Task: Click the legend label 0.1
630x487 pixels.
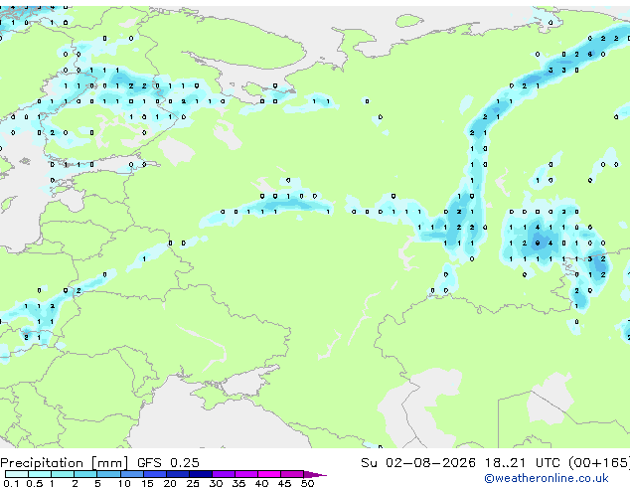Action: point(11,483)
